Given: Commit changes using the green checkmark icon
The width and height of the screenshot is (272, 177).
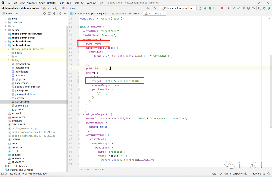Looking at the screenshot, I should pos(239,8).
